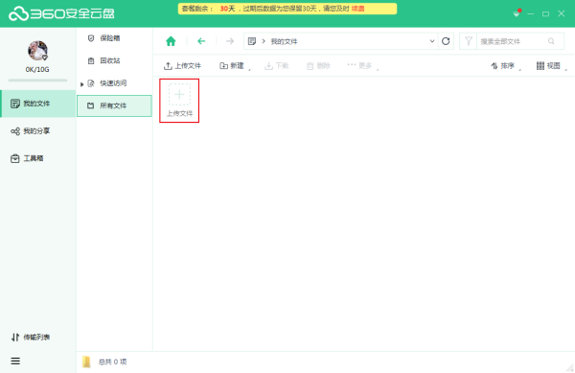Go to the green home icon
The width and height of the screenshot is (575, 373).
(x=171, y=41)
